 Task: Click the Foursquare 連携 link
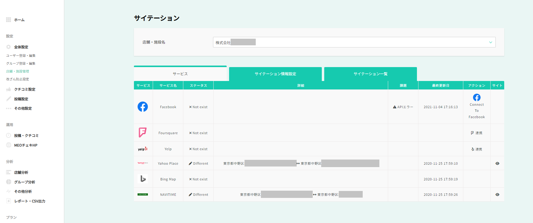(477, 133)
